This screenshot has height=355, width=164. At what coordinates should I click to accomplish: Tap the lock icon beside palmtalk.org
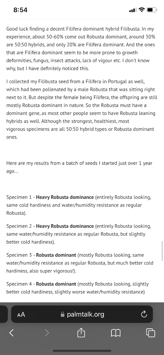click(63, 314)
